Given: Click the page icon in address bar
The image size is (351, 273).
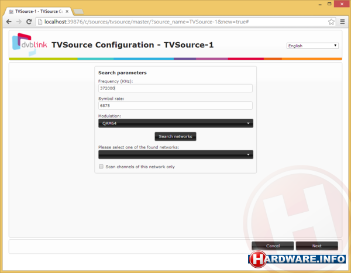Looking at the screenshot, I should (40, 22).
